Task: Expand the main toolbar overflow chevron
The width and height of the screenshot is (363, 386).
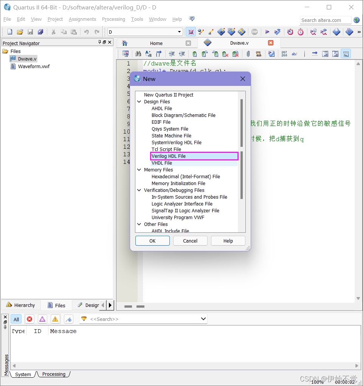Action: [x=359, y=32]
